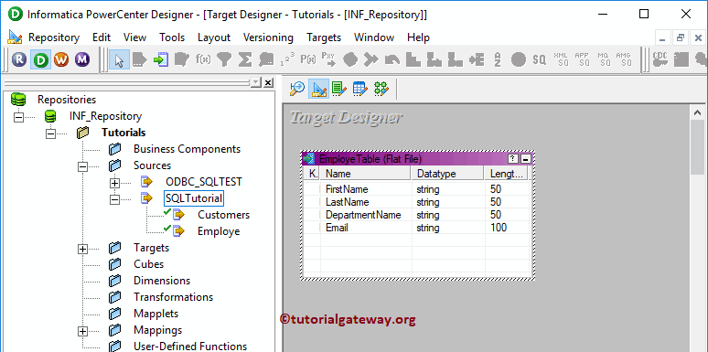708x352 pixels.
Task: Collapse the INF_Repository node
Action: (18, 117)
